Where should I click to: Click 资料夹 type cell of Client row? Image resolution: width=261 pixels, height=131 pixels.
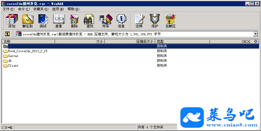tap(162, 65)
